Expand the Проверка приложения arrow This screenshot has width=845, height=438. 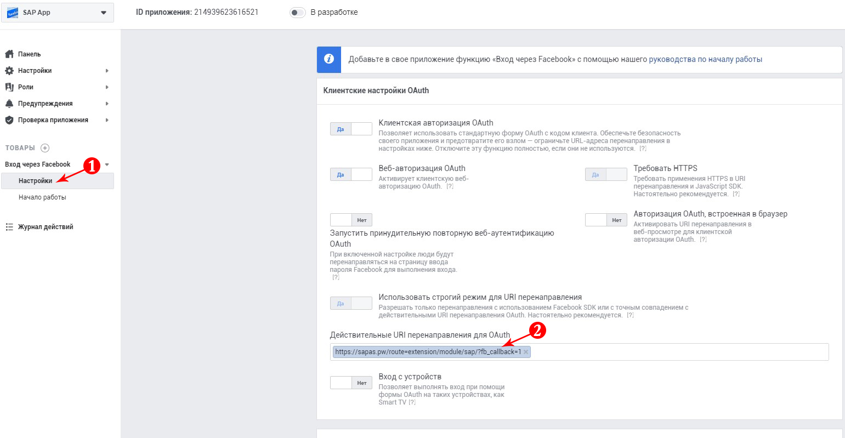click(107, 120)
